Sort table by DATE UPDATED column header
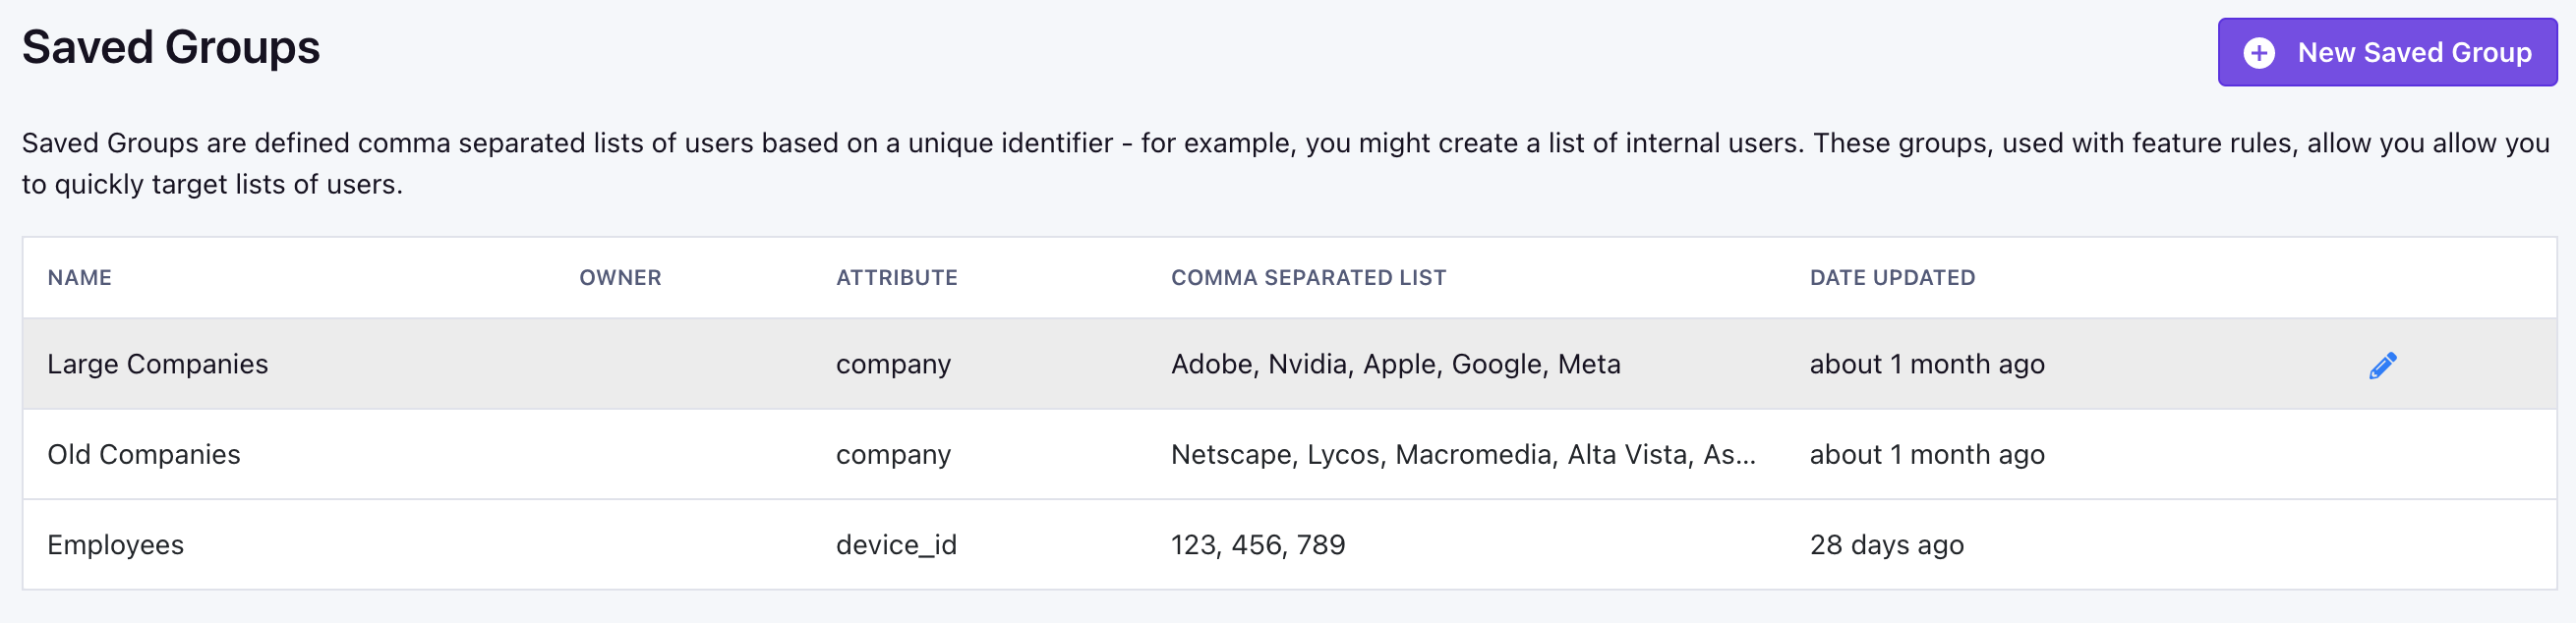The image size is (2576, 623). coord(1893,277)
